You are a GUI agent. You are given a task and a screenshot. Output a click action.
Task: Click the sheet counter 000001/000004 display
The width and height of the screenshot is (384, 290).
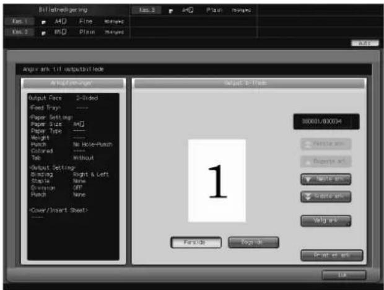[326, 121]
